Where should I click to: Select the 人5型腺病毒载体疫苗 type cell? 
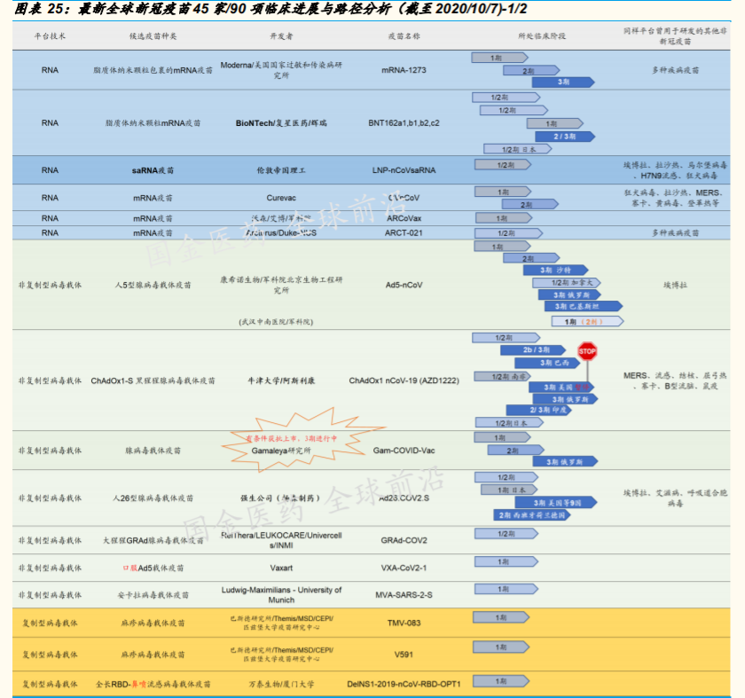153,285
